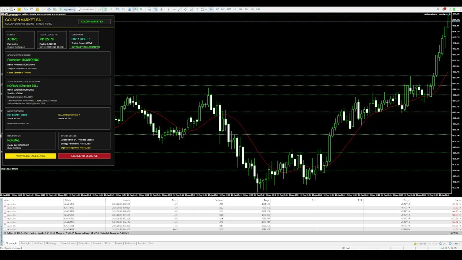The height and width of the screenshot is (260, 462).
Task: Click the IDE MetaEditor icon
Action: pos(31,9)
